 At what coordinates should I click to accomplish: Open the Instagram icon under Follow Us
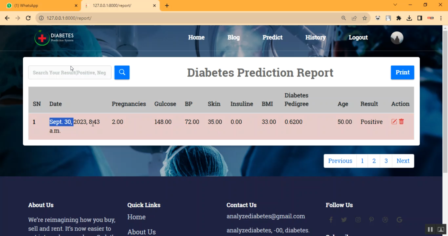358,220
